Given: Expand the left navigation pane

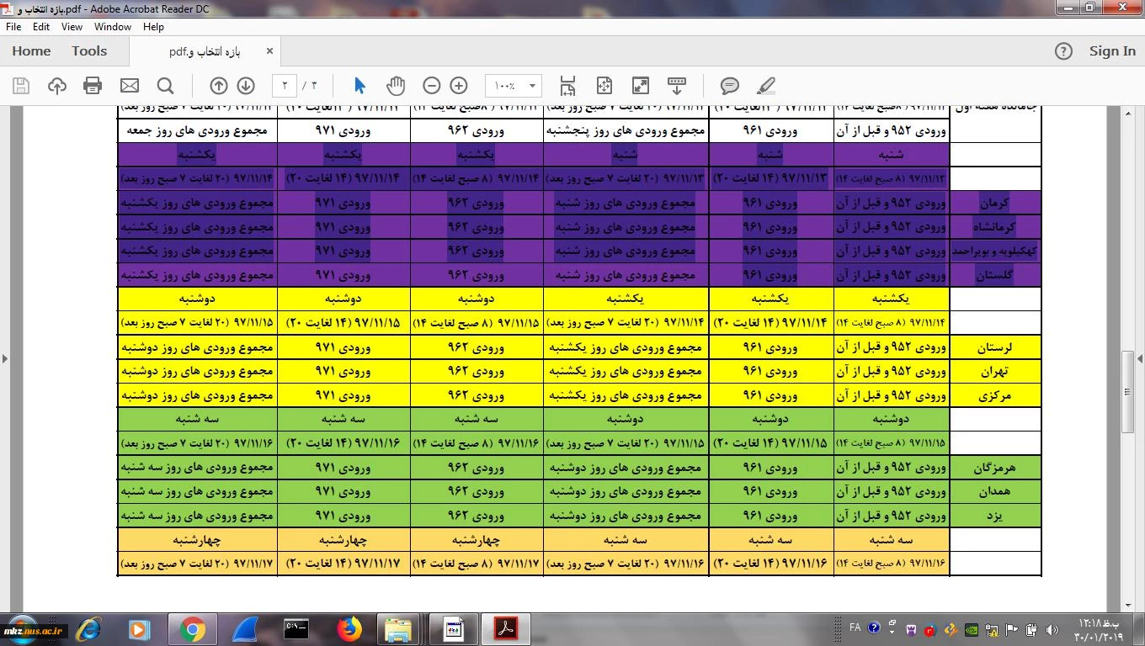Looking at the screenshot, I should [x=5, y=358].
